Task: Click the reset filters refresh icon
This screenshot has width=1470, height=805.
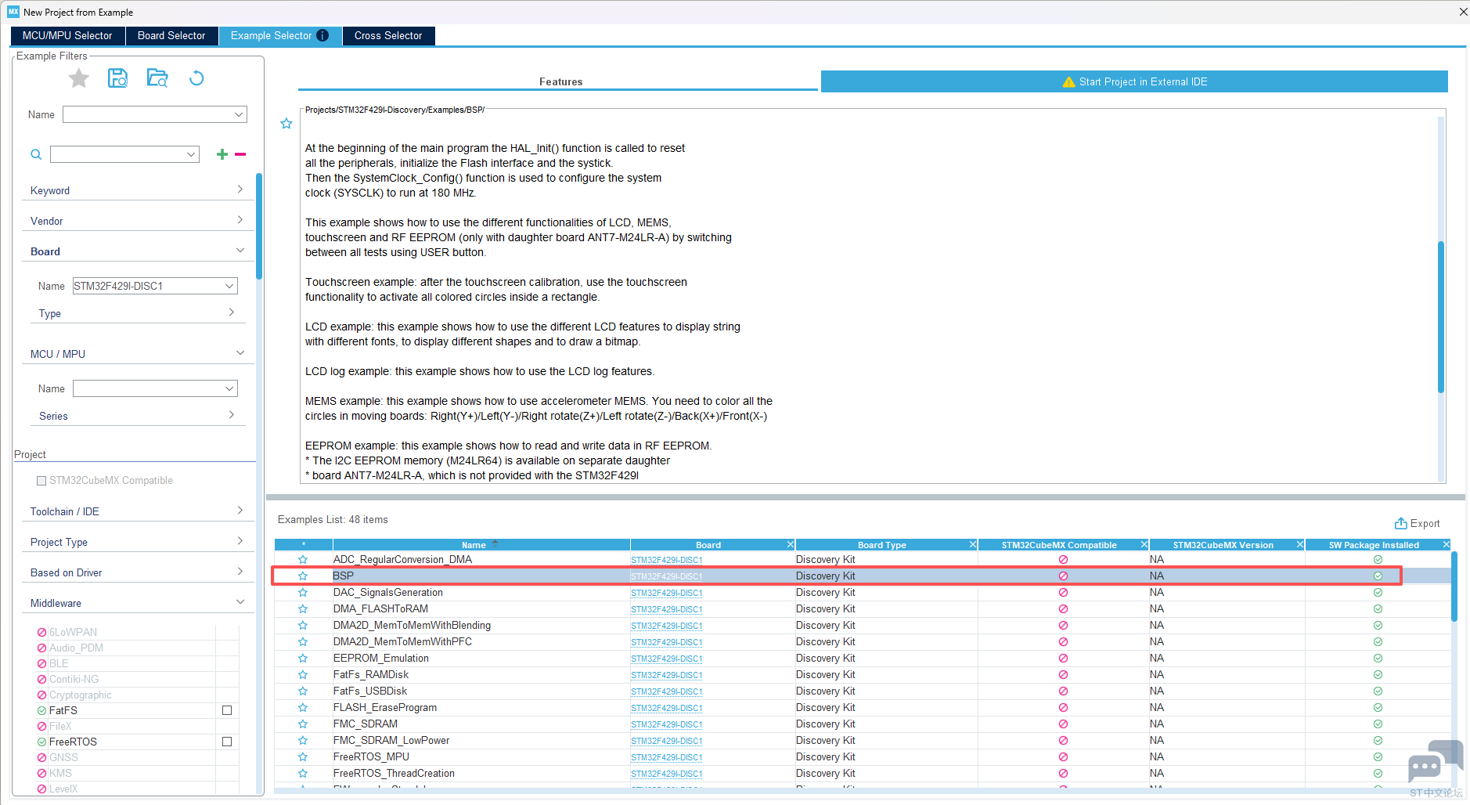Action: click(x=196, y=78)
